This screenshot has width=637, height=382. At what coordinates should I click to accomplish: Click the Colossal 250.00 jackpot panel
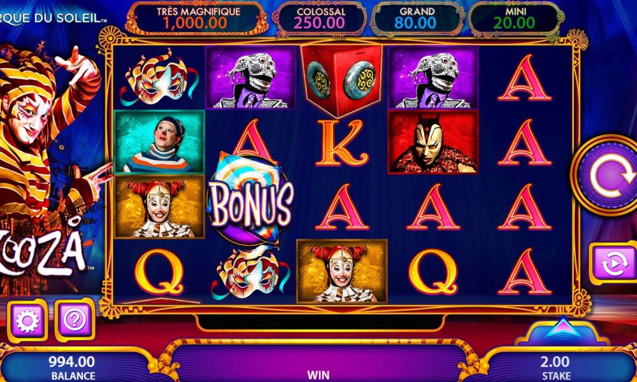[x=320, y=18]
